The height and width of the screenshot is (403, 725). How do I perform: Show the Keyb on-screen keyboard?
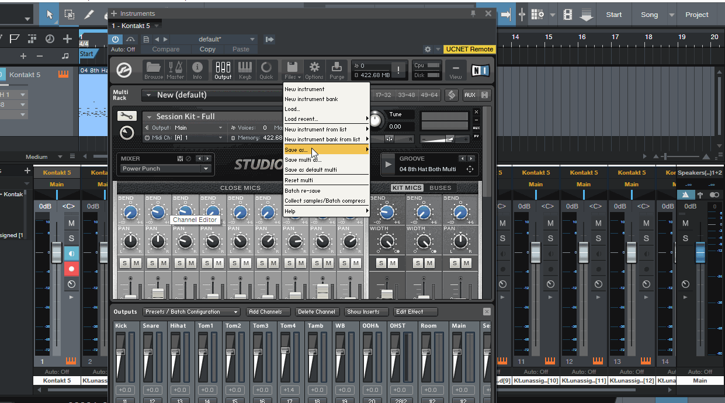pos(245,70)
